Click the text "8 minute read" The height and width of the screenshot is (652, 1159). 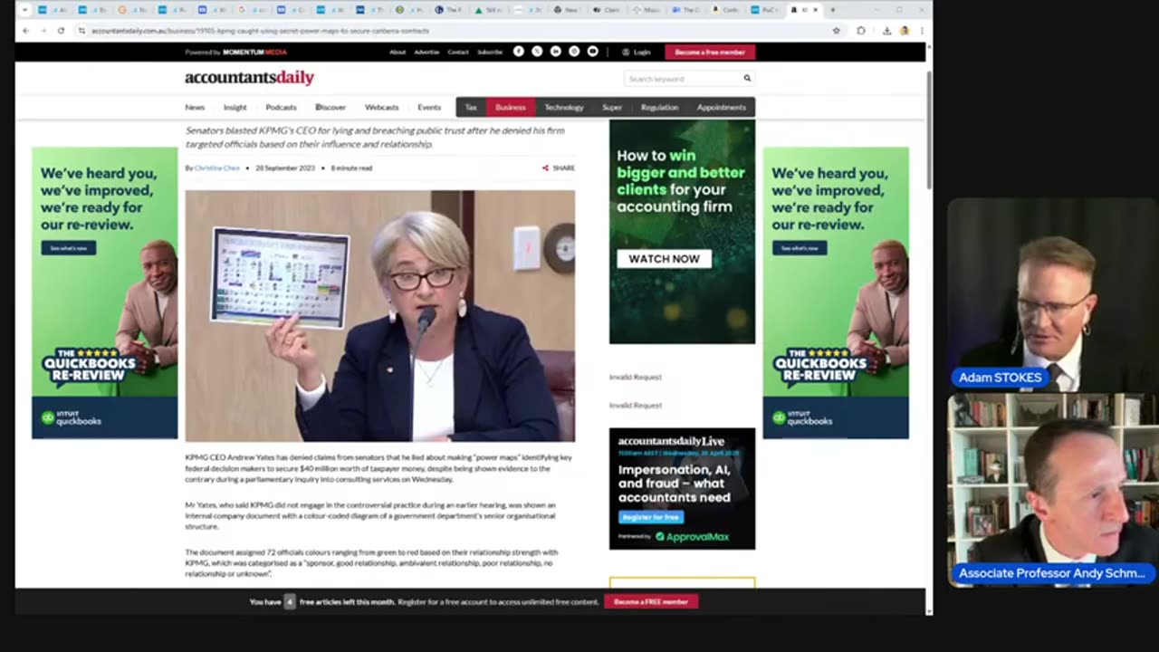tap(351, 168)
